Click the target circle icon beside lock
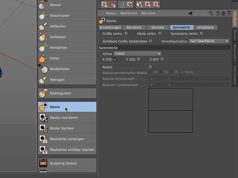 pos(223,13)
